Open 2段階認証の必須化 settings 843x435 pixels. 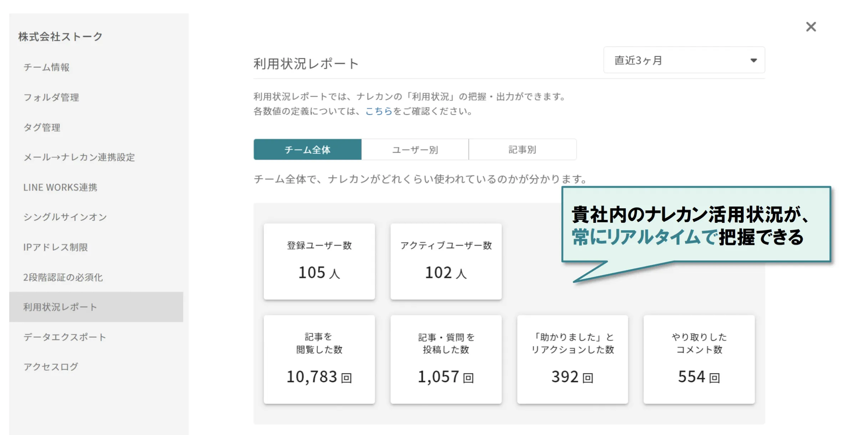(x=63, y=277)
